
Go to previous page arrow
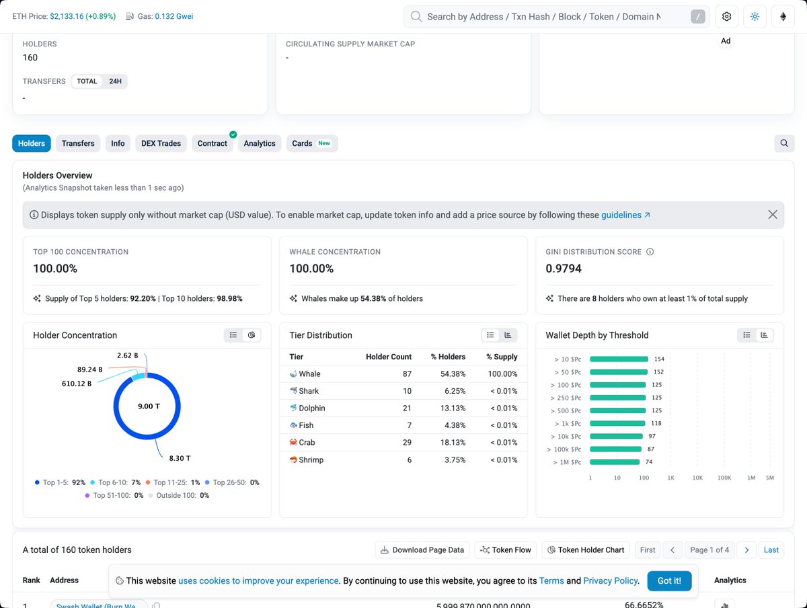click(673, 550)
